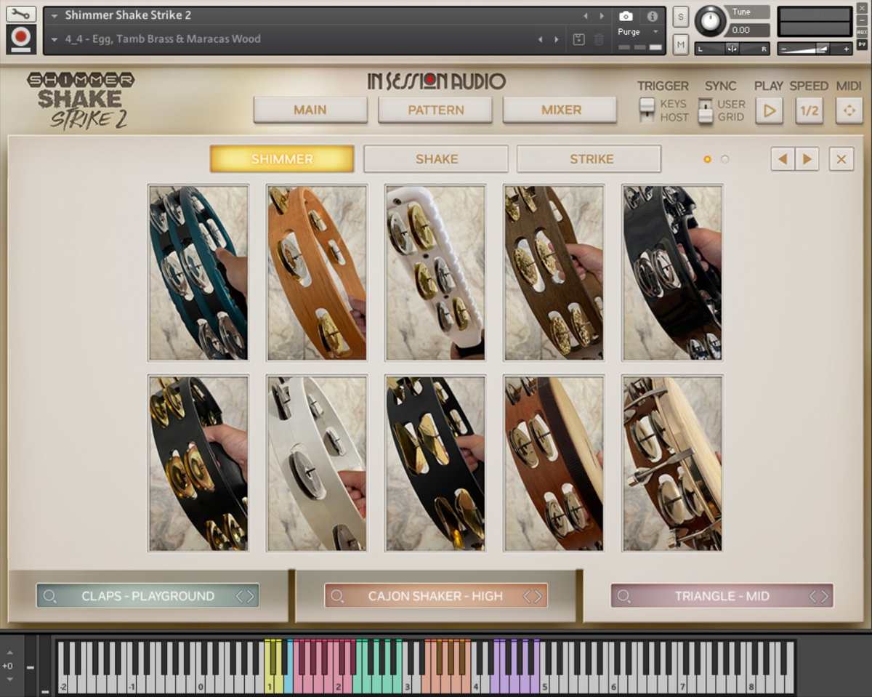
Task: Open the CAJON SHAKER - HIGH sound selector
Action: (x=435, y=596)
